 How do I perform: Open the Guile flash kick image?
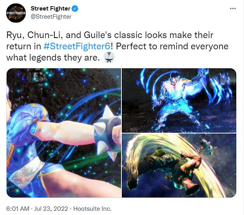[x=179, y=165]
